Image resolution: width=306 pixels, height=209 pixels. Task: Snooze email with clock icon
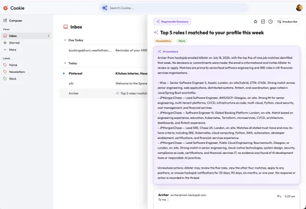click(x=270, y=22)
